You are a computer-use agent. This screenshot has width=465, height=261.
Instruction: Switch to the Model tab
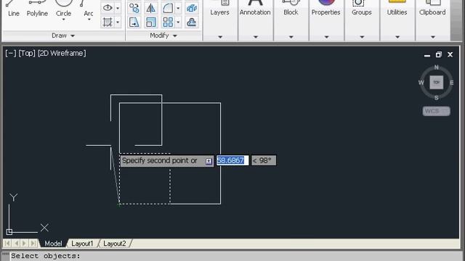point(53,244)
